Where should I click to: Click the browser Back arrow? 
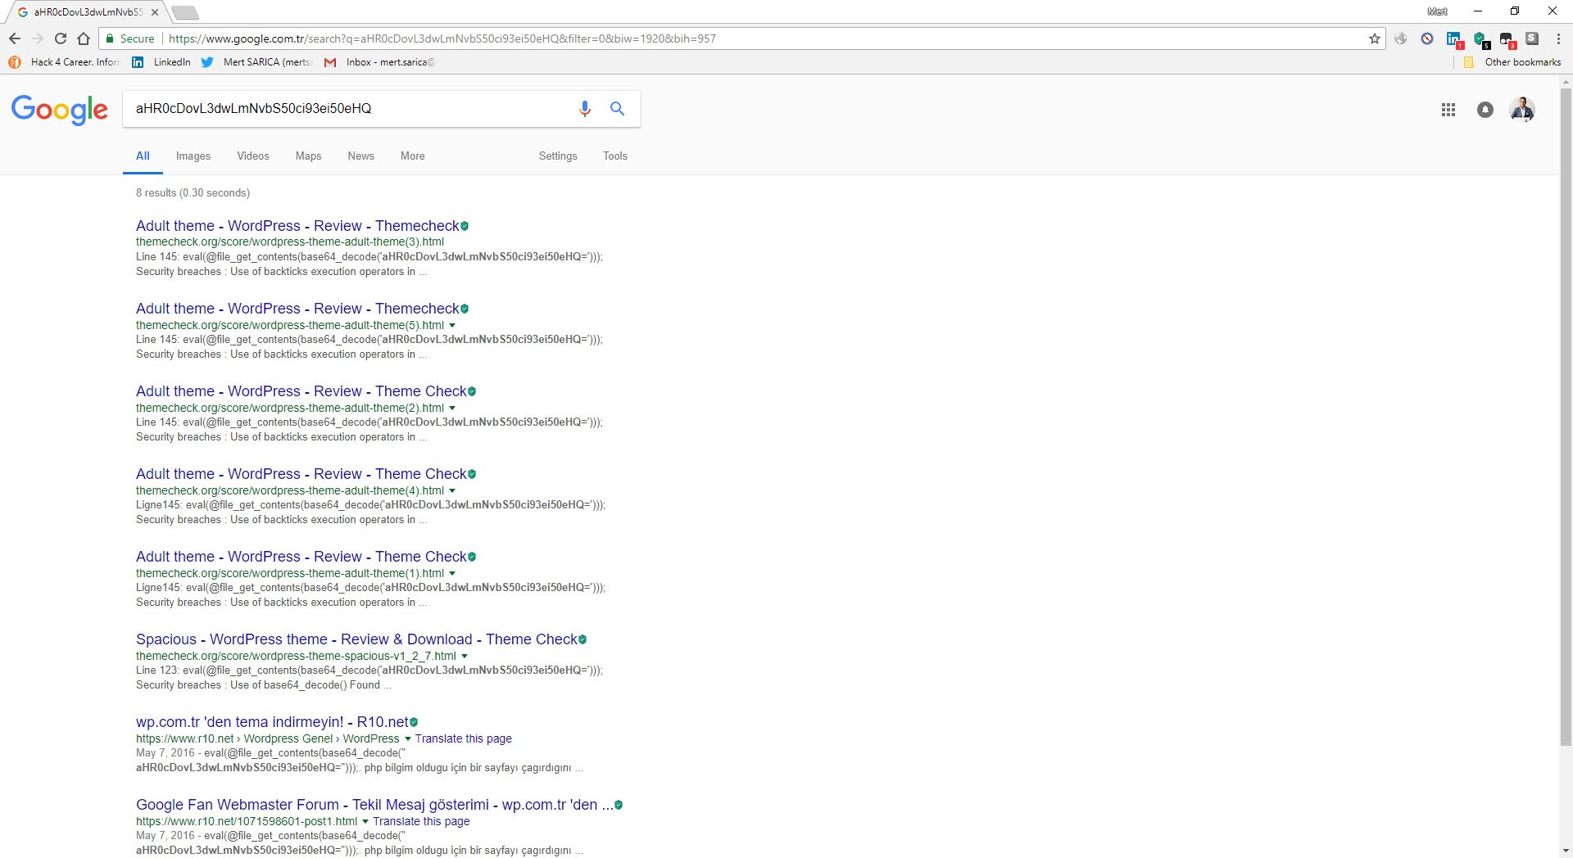pos(15,38)
